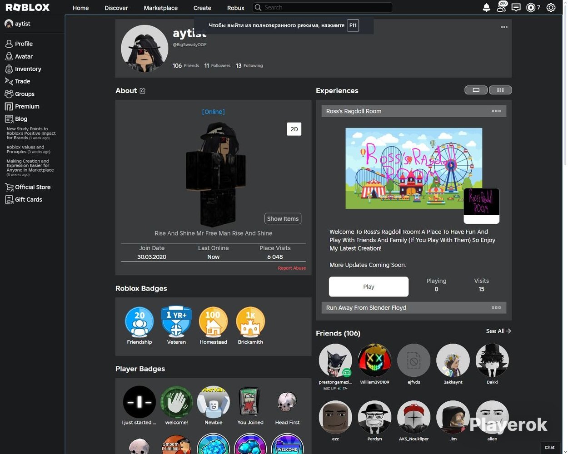The height and width of the screenshot is (454, 568).
Task: Click the Play button for Ross's Ragdoll Room
Action: coord(369,287)
